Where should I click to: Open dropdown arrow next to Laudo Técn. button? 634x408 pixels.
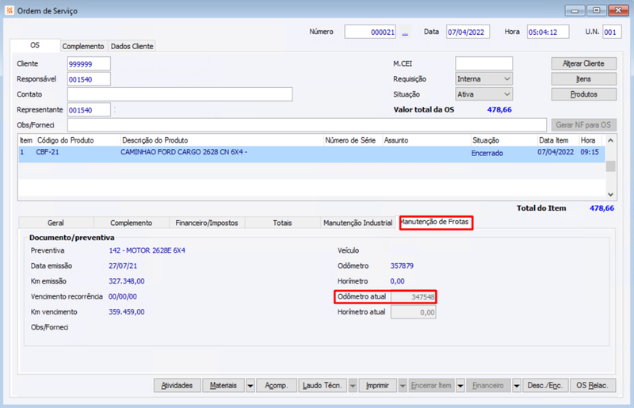coord(353,386)
